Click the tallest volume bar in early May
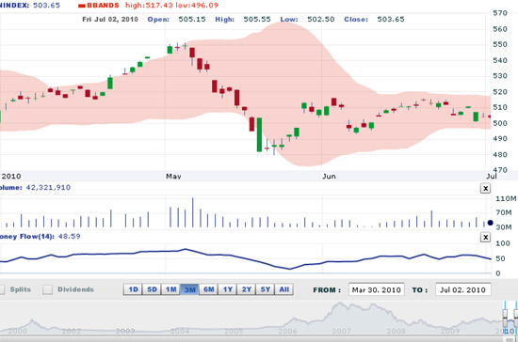Viewport: 518px width, 342px height. coord(192,212)
